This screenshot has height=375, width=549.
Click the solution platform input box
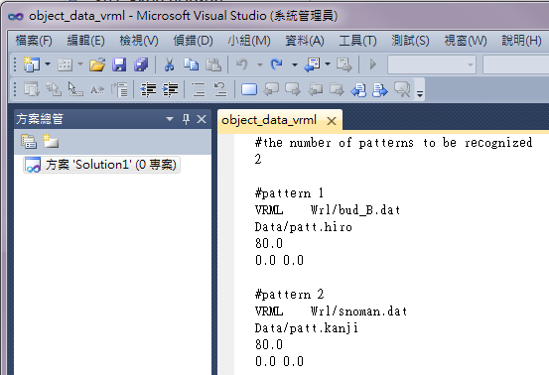coord(515,64)
